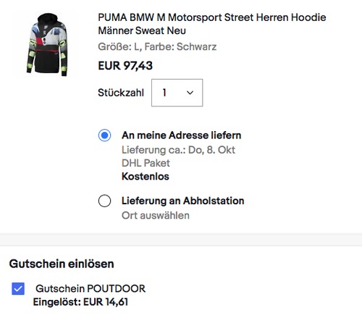This screenshot has height=318, width=362.
Task: Click the 'Größe: L, Farbe: Schwarz' text
Action: (157, 46)
